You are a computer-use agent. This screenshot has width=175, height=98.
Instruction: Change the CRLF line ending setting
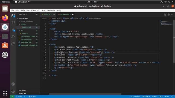click(161, 96)
